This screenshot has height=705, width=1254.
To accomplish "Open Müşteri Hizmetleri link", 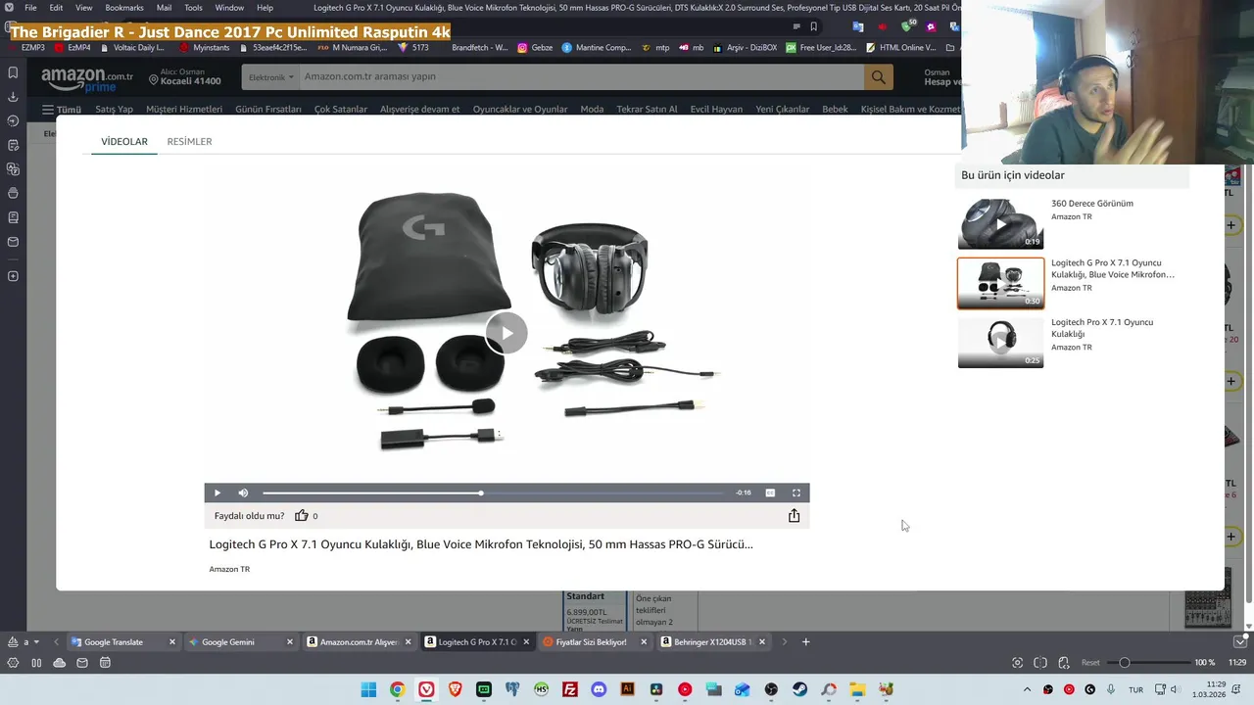I will click(184, 110).
